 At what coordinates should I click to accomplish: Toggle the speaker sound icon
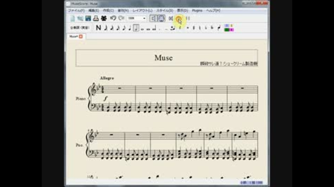tap(153, 18)
